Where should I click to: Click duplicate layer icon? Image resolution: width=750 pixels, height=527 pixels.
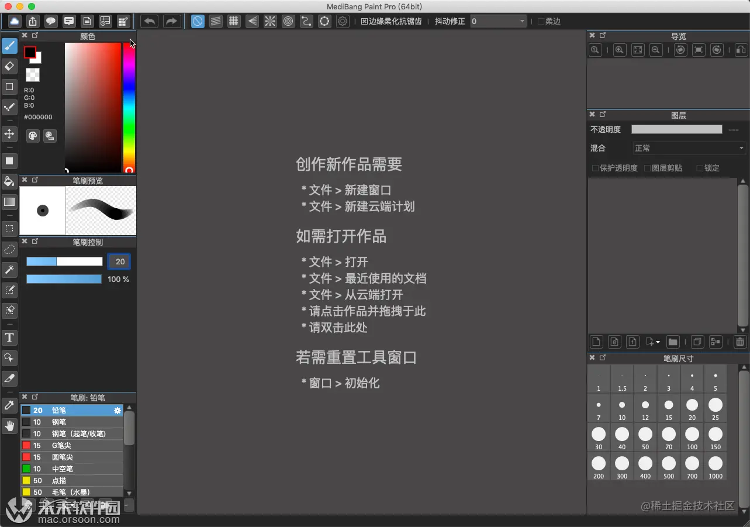click(697, 342)
